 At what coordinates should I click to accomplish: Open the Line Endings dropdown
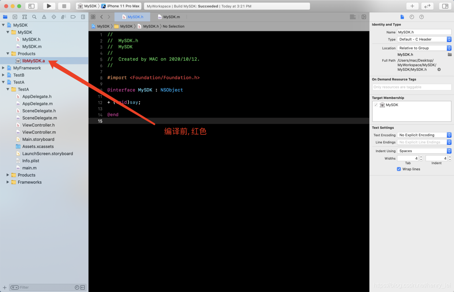424,142
